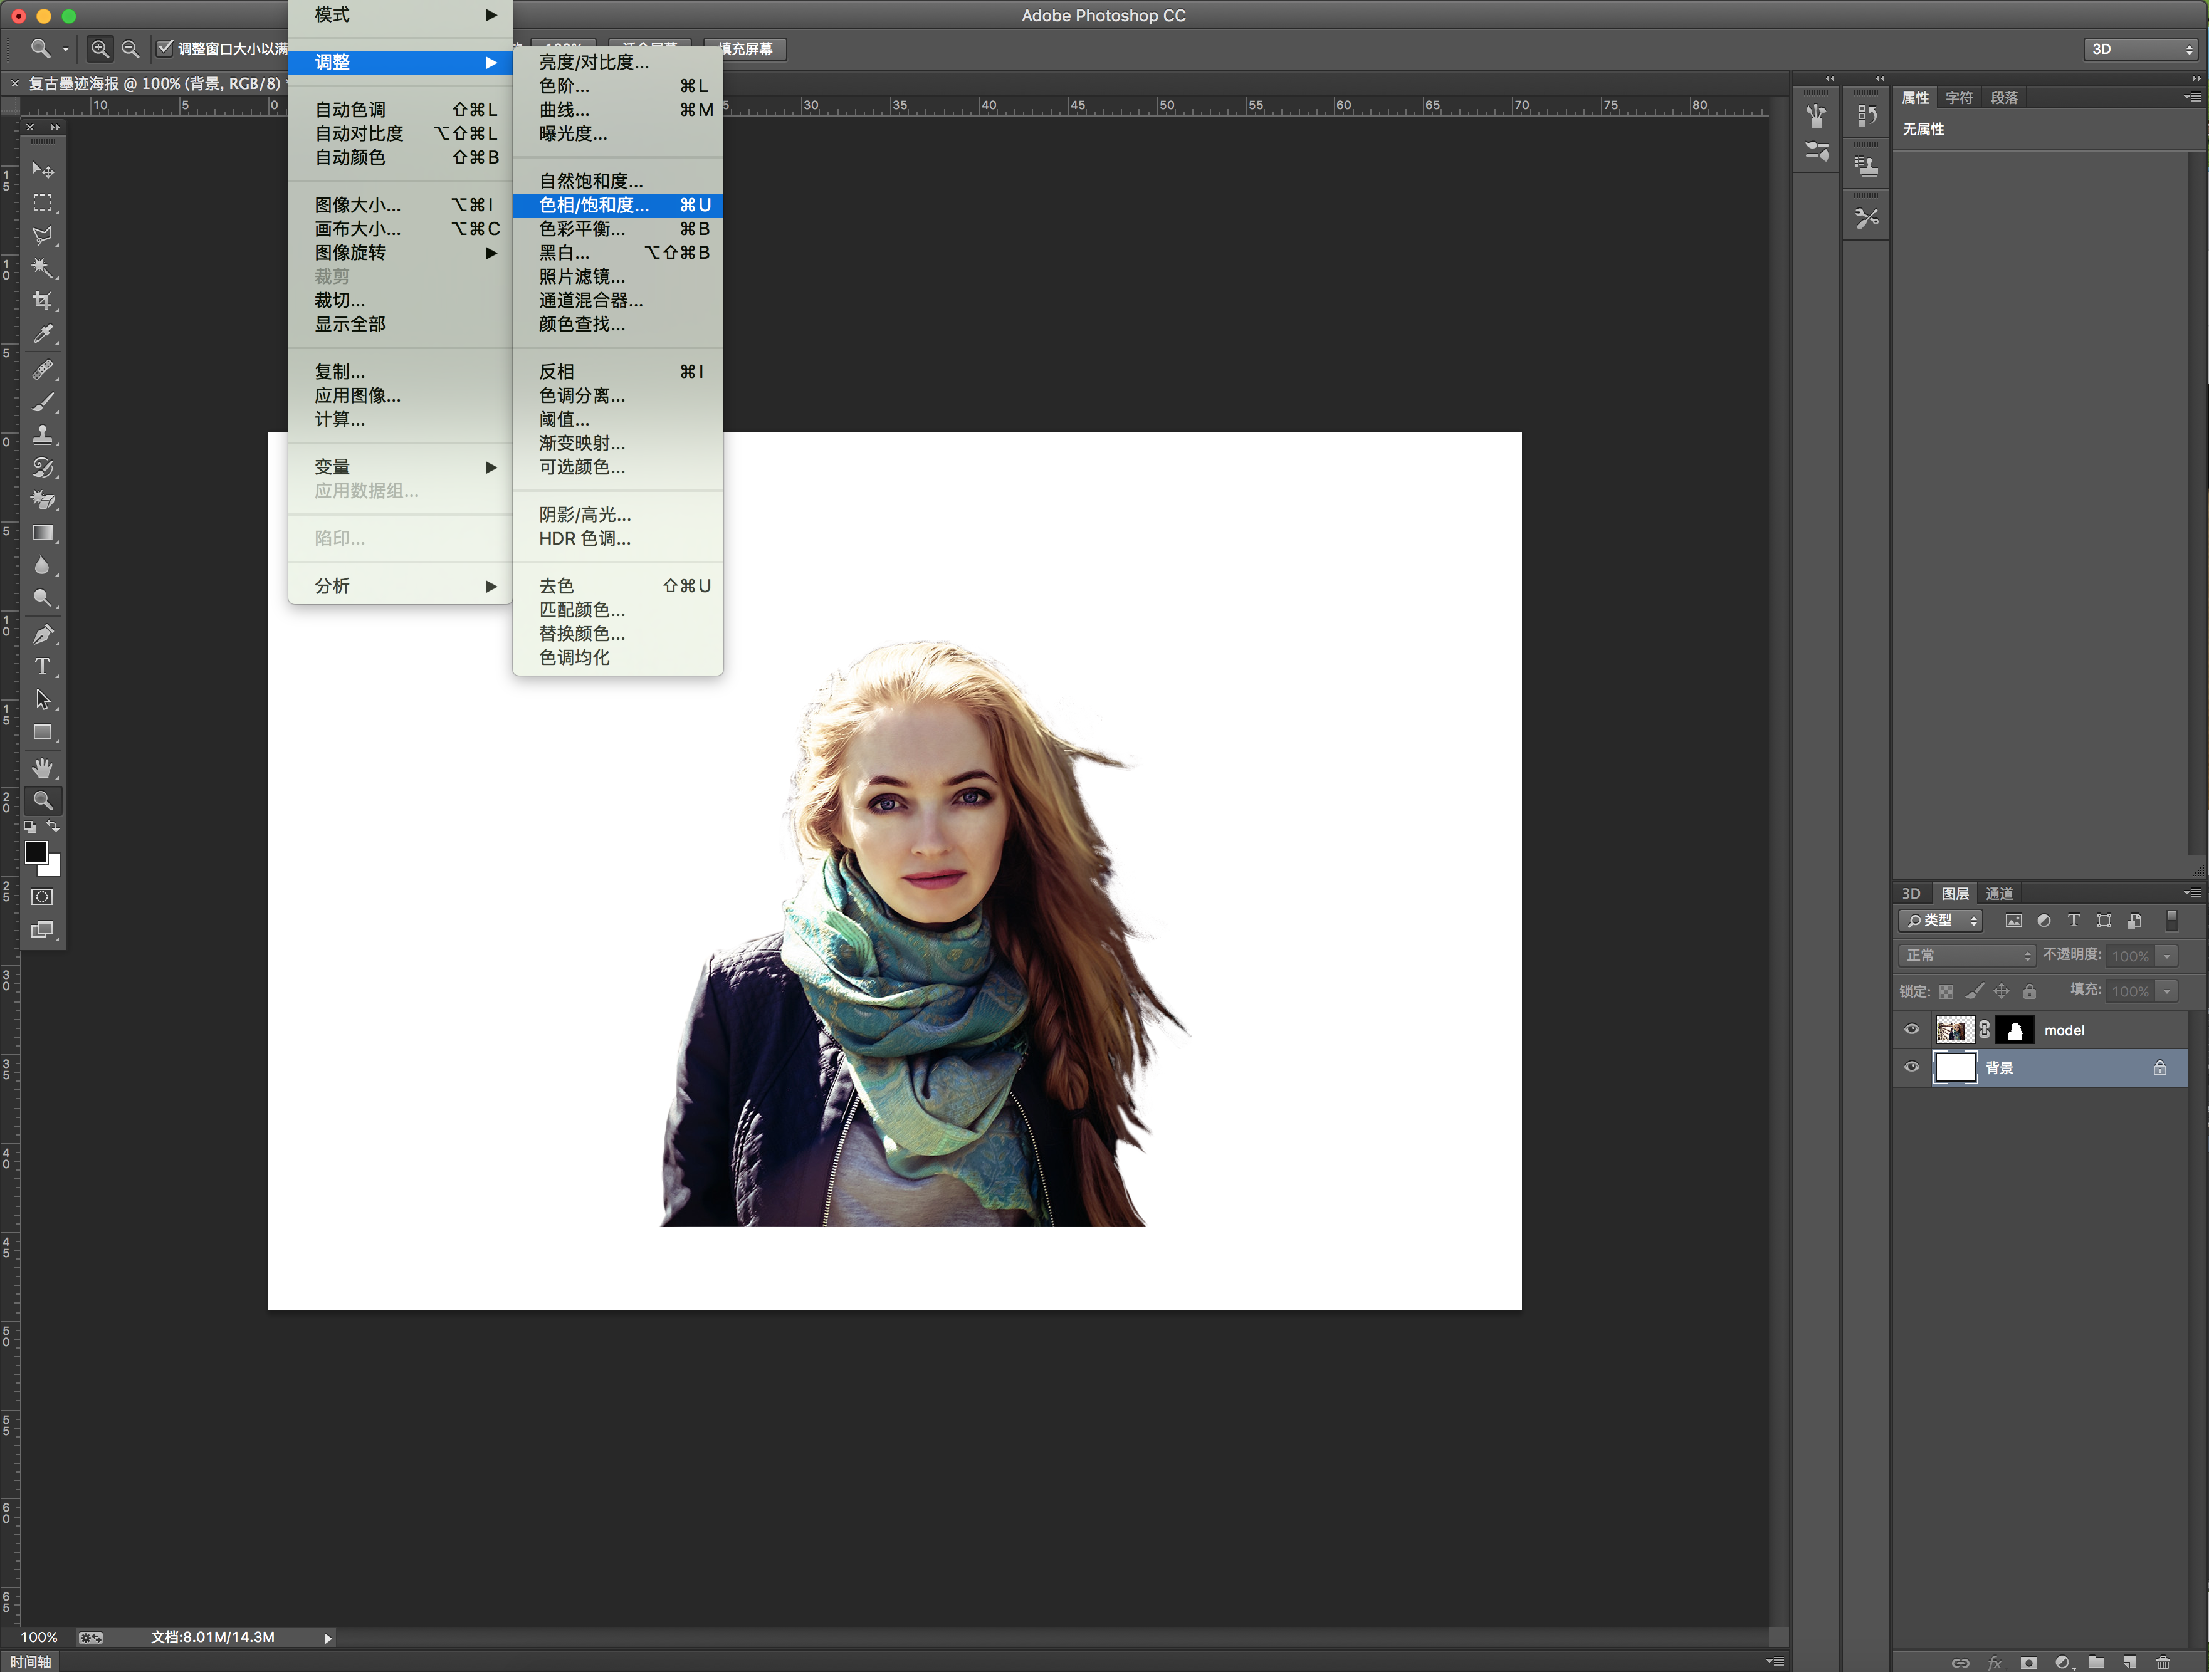
Task: Uncheck the 调整窗口大小以满屏显示 checkbox
Action: click(165, 48)
